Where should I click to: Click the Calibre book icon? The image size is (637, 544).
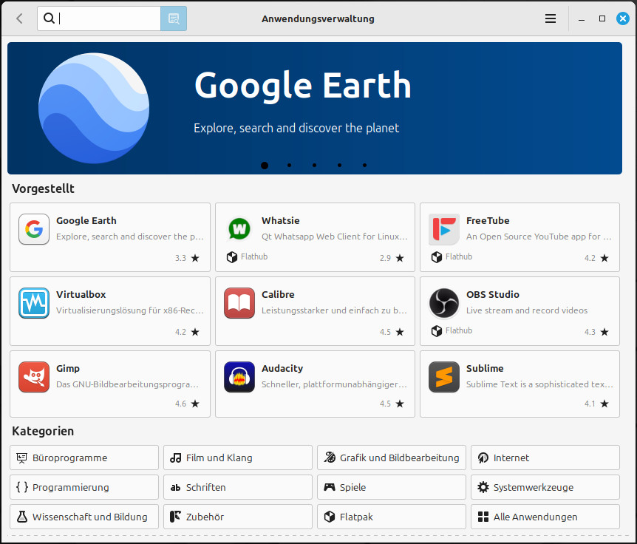[239, 303]
